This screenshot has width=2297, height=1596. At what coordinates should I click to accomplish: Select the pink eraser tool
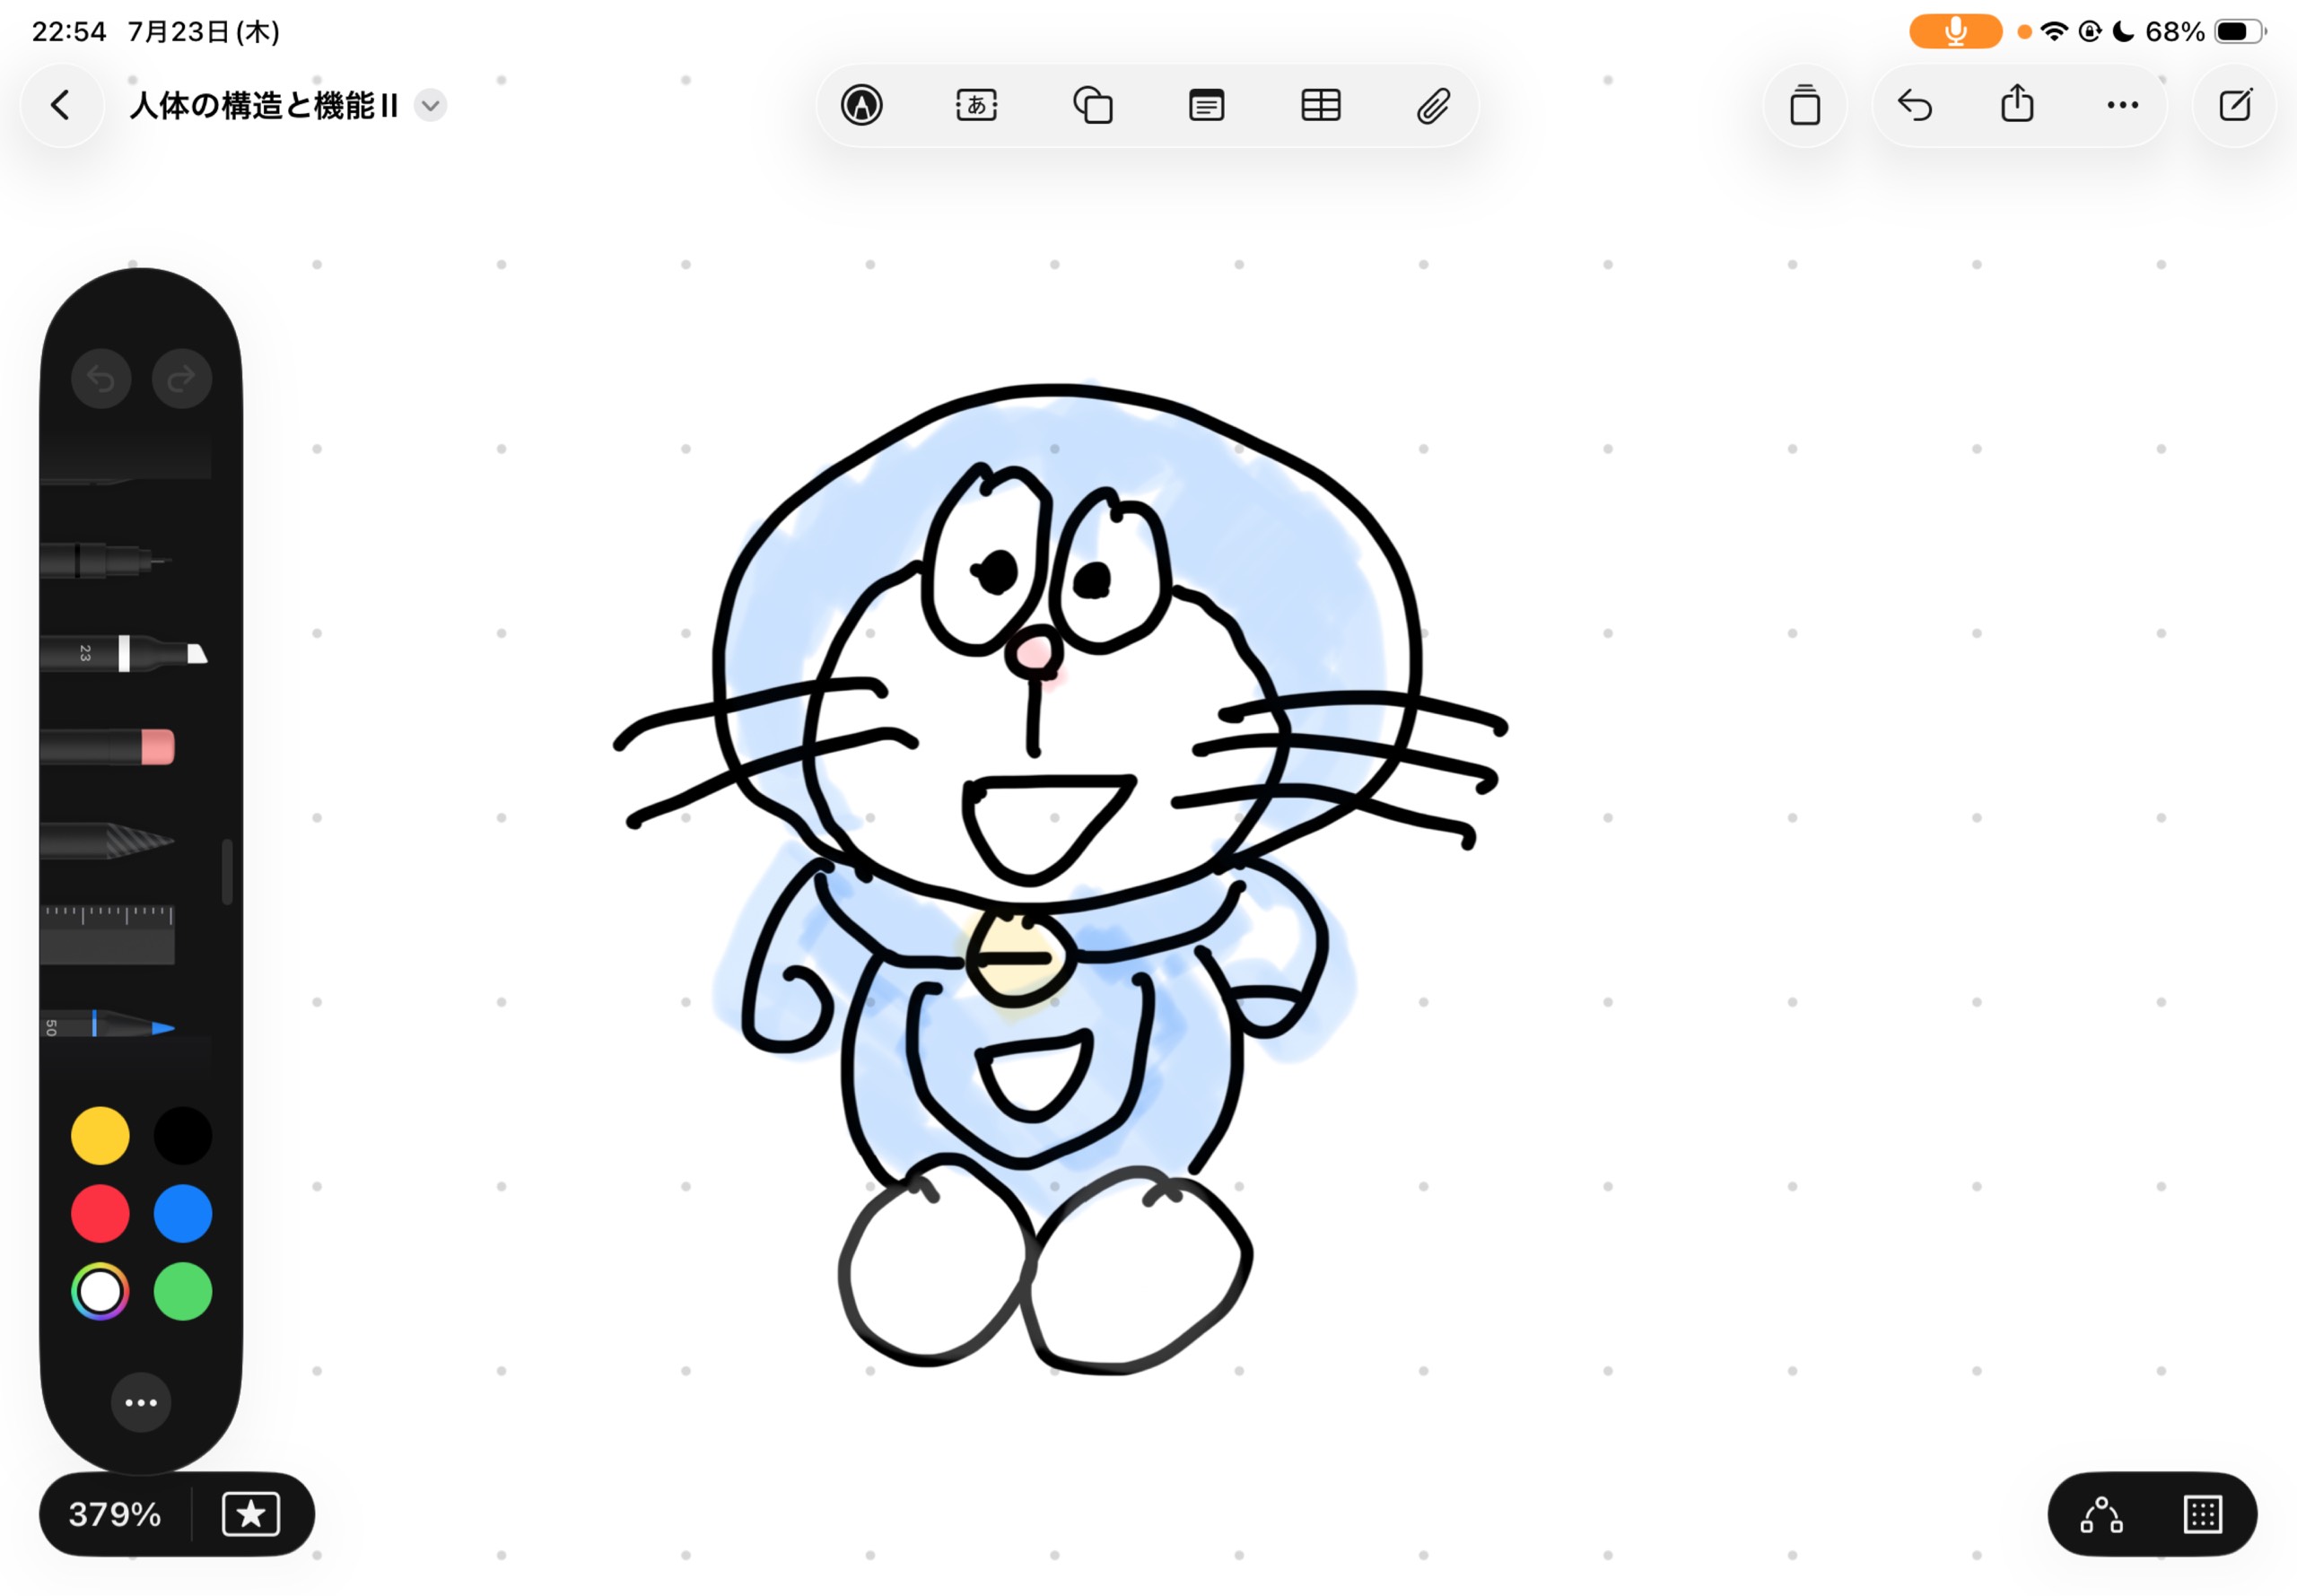coord(108,746)
